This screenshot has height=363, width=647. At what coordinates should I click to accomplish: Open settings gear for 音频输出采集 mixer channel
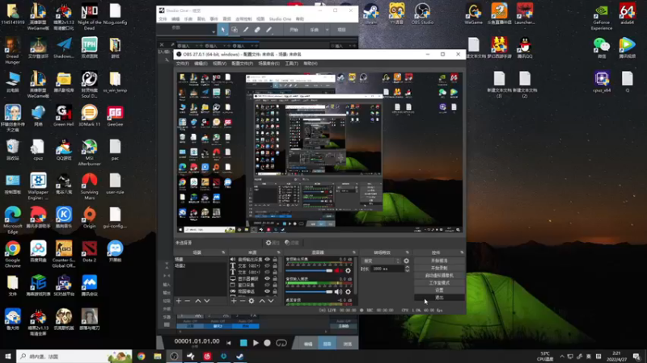(349, 270)
